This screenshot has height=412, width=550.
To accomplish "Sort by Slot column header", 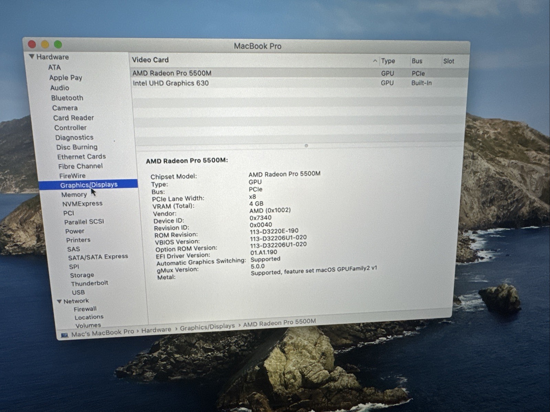I will click(449, 61).
